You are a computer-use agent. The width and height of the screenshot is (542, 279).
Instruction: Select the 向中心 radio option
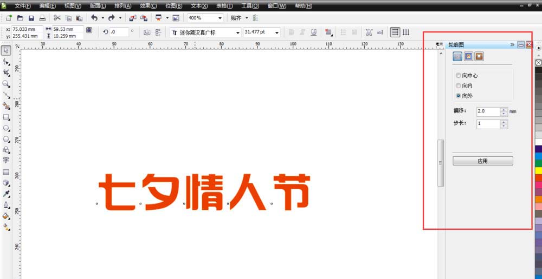tap(459, 76)
